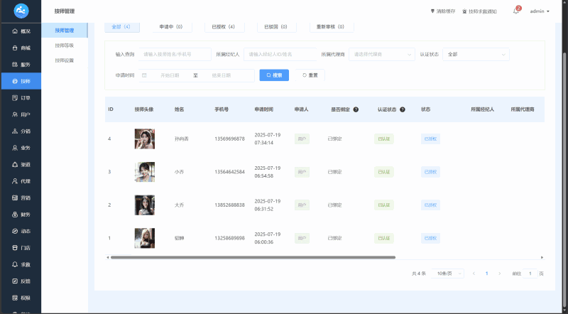Open the 动态 section in the sidebar
This screenshot has height=314, width=568.
(21, 232)
